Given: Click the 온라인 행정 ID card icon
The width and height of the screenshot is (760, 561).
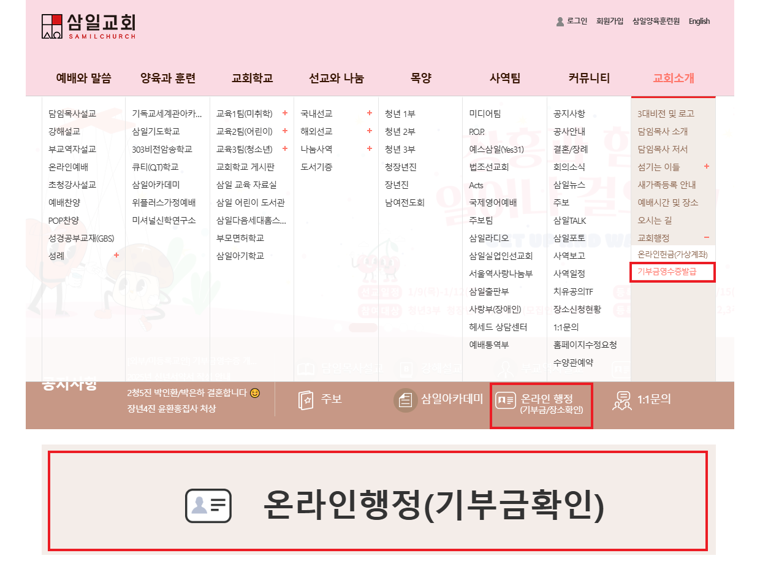Looking at the screenshot, I should point(505,400).
